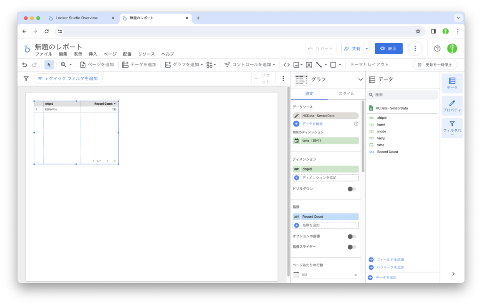Viewport: 482px width, 306px height.
Task: Click the embed URL code icon
Action: 286,65
